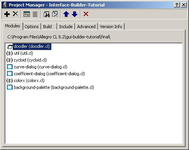Click the magnifier inspect icon
189x150 pixels.
(55, 14)
